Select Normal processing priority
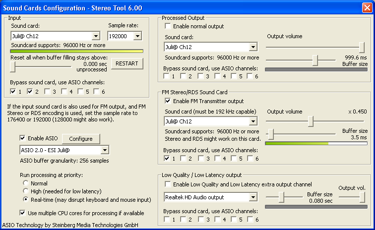Screen dimensions: 375x230 click(x=26, y=183)
